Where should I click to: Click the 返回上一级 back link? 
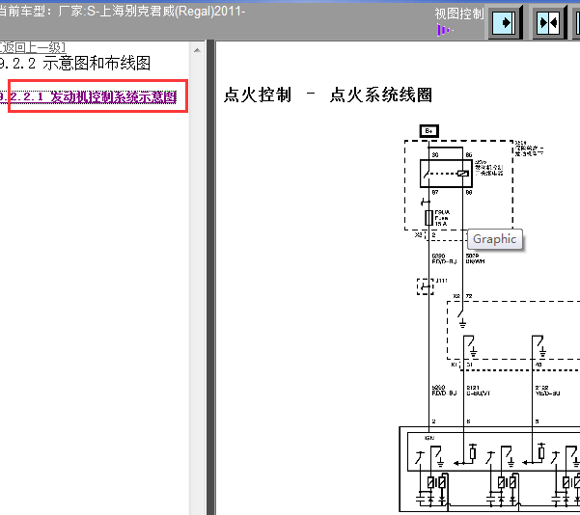[x=33, y=47]
